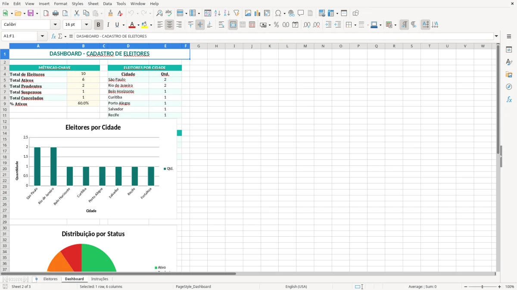Screen dimensions: 517x290
Task: Click the Clone Formatting paintbrush icon
Action: [x=111, y=13]
